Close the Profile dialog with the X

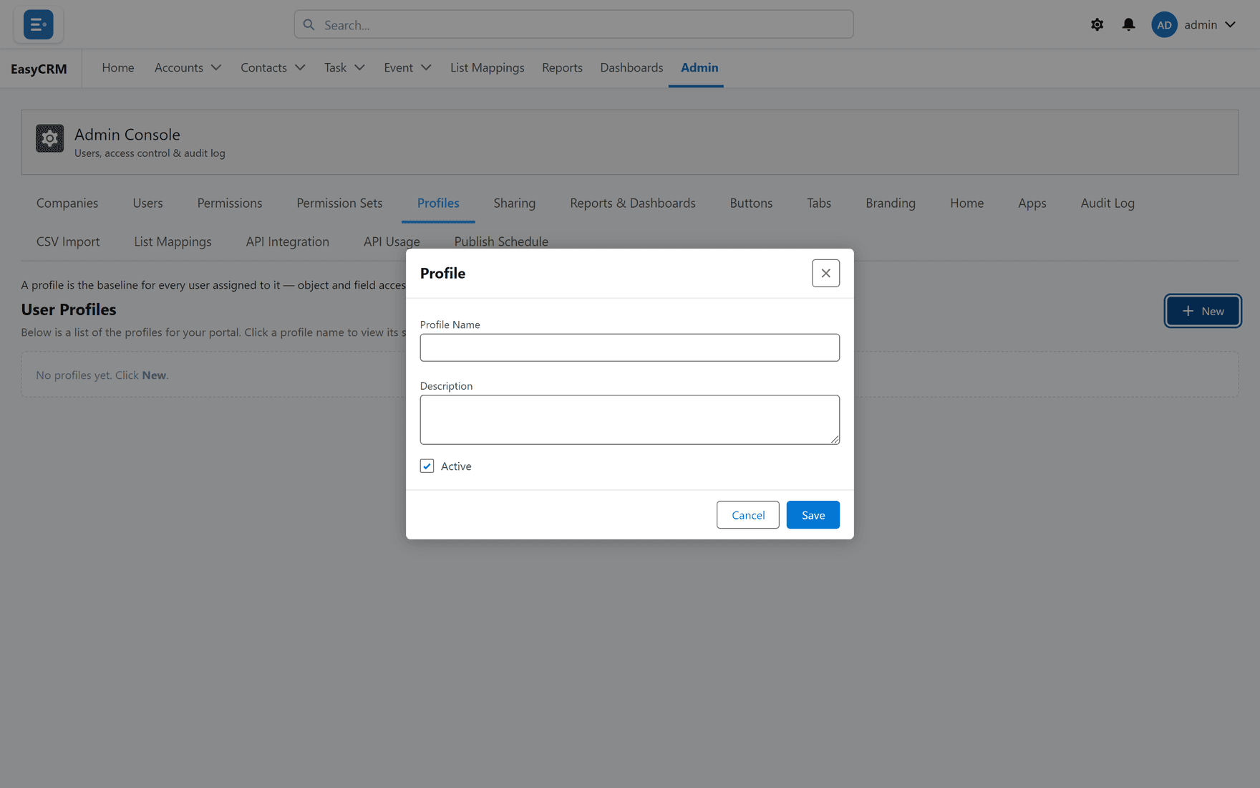pos(825,273)
